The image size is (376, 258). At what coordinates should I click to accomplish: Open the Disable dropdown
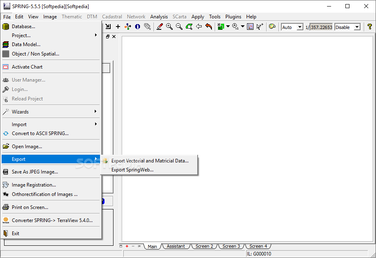pos(347,27)
